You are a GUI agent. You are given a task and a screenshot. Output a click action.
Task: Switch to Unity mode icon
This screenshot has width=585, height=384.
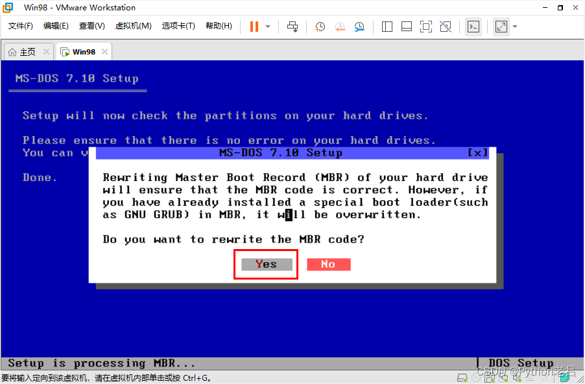(446, 27)
